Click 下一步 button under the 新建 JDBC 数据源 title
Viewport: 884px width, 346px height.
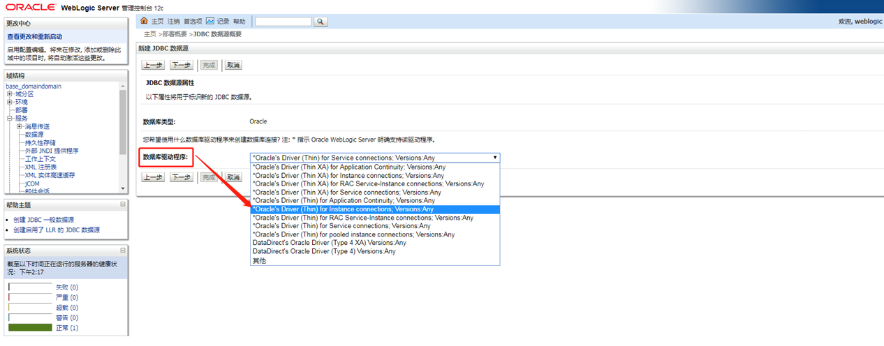coord(182,65)
